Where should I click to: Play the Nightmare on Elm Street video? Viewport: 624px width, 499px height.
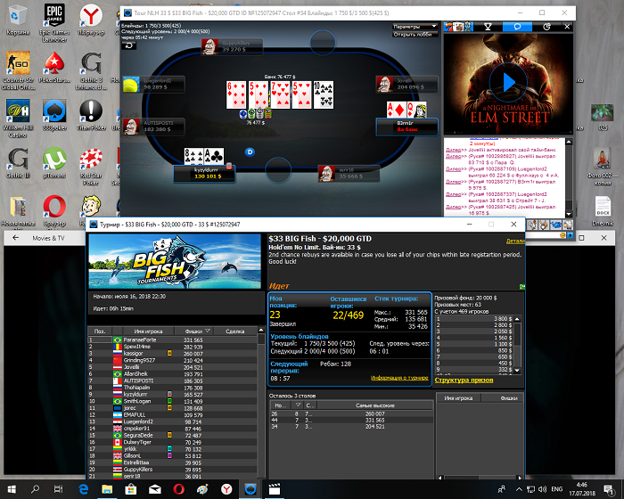click(x=508, y=83)
